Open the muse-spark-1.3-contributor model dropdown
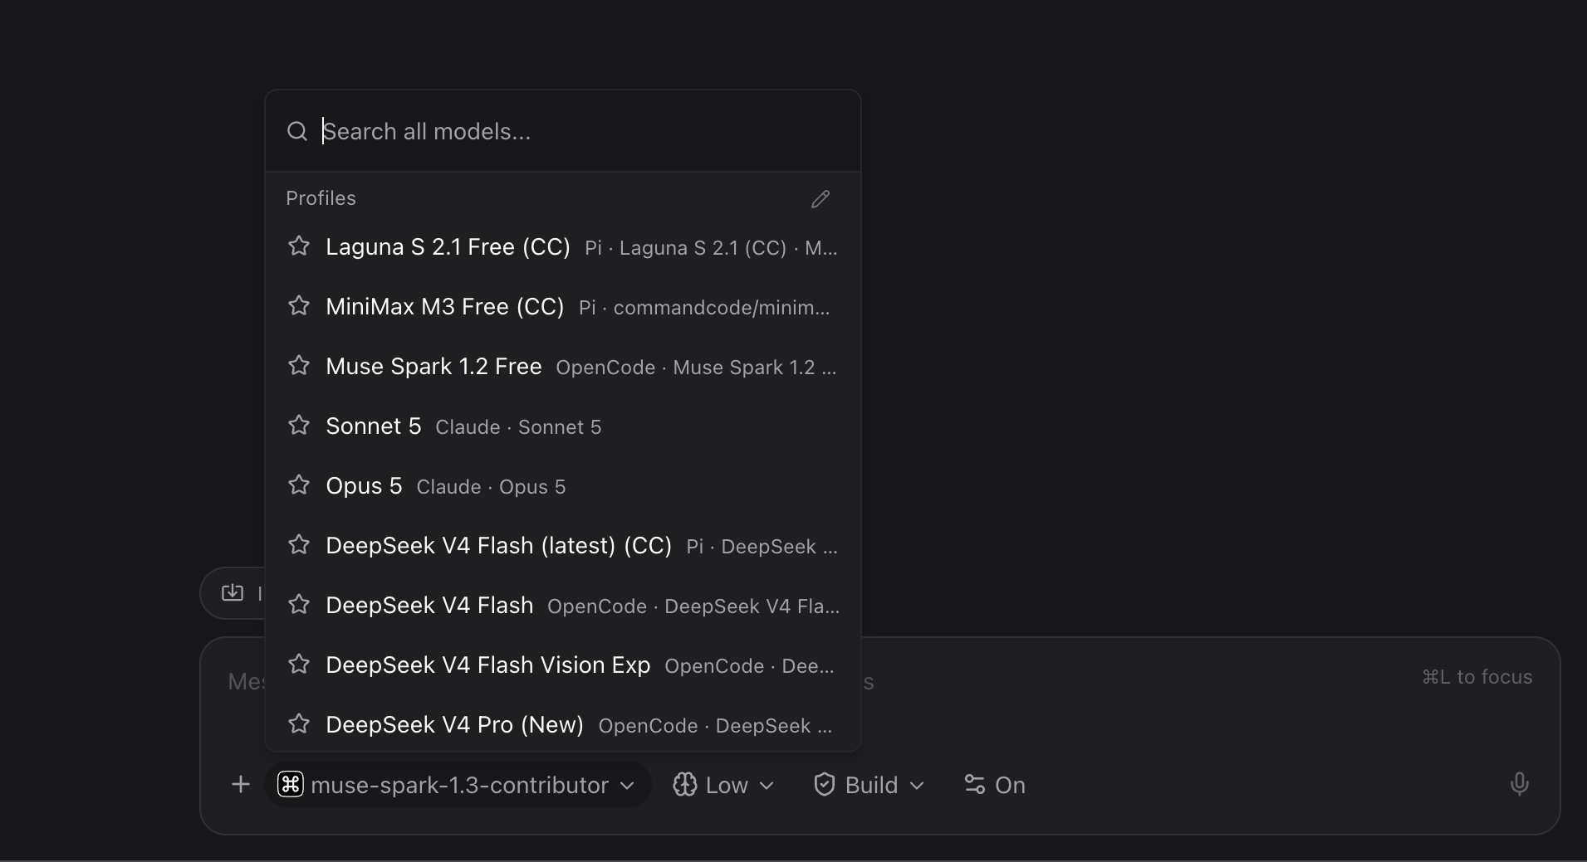The width and height of the screenshot is (1587, 862). (458, 784)
